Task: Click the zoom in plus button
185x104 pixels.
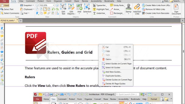Action: coord(57,5)
